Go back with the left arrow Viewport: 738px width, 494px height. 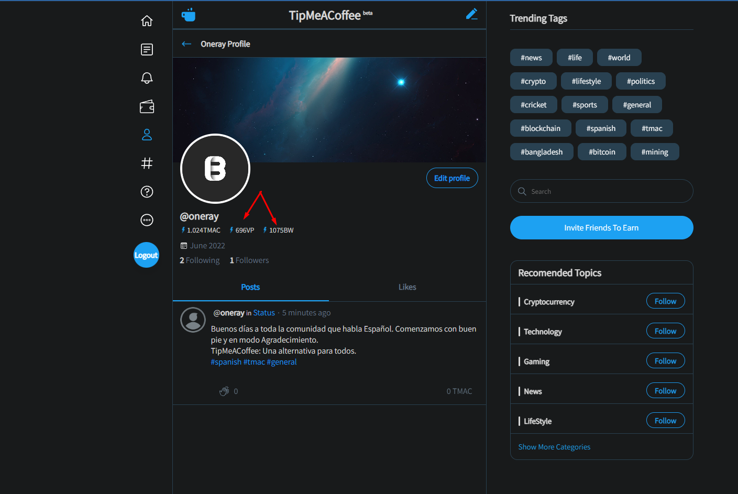pos(186,44)
